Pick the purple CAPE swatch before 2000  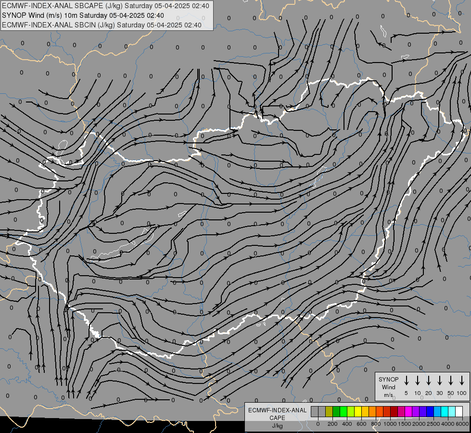tap(416, 411)
